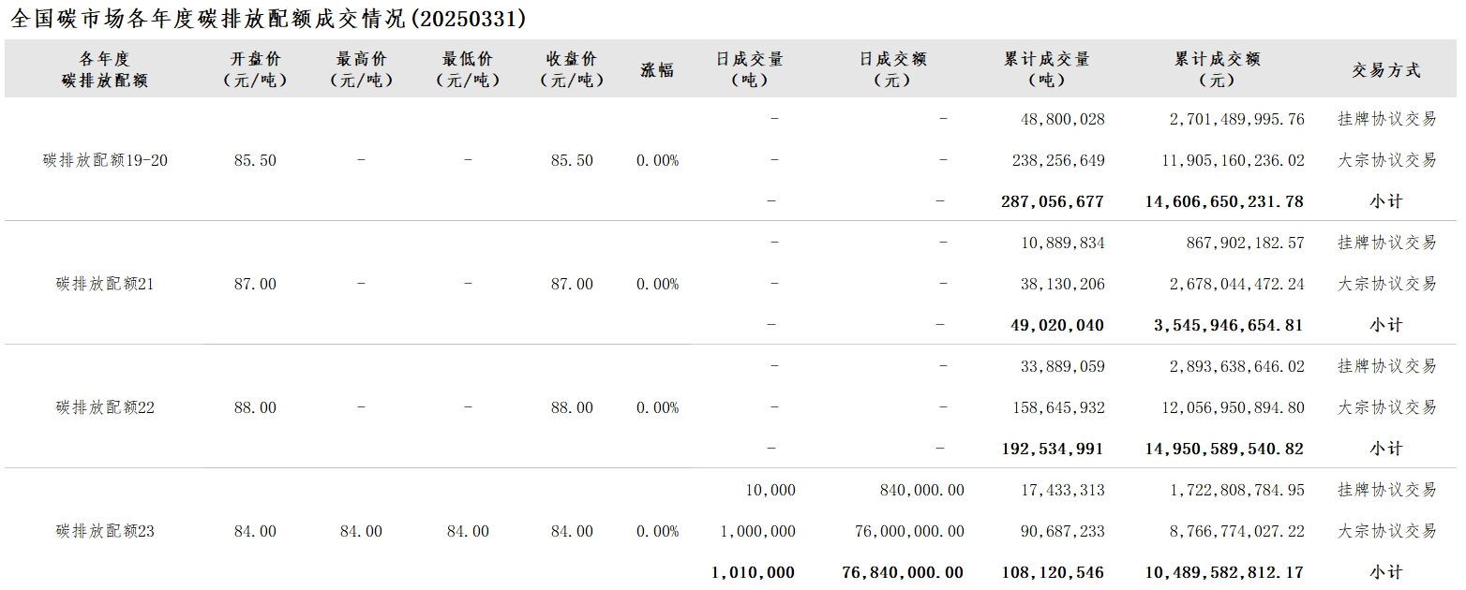
Task: Click 大宗协议交易 in the 碳排放配额22 section
Action: click(1386, 407)
